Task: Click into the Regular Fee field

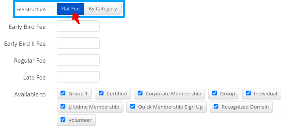Action: point(78,60)
